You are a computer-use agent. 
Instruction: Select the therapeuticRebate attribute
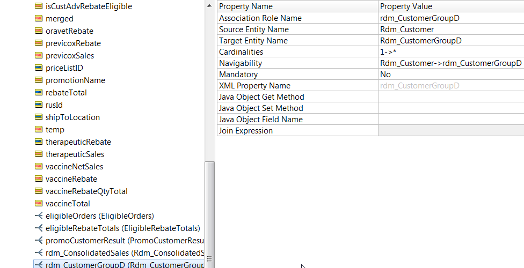pos(78,142)
